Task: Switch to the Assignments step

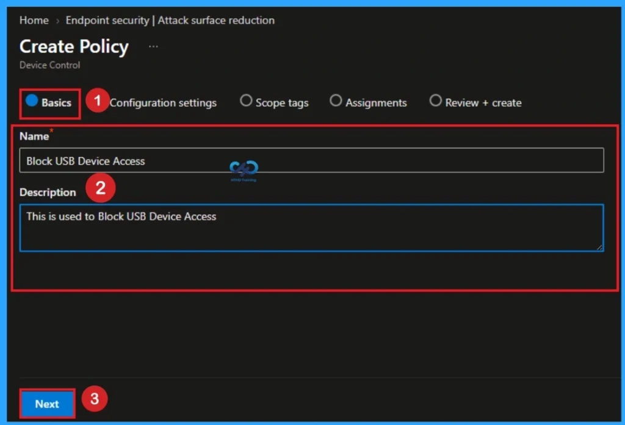Action: click(368, 102)
